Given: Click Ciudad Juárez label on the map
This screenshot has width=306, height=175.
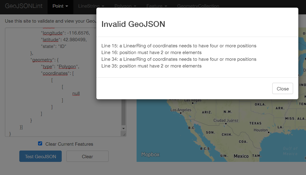Looking at the screenshot, I should (226, 120).
